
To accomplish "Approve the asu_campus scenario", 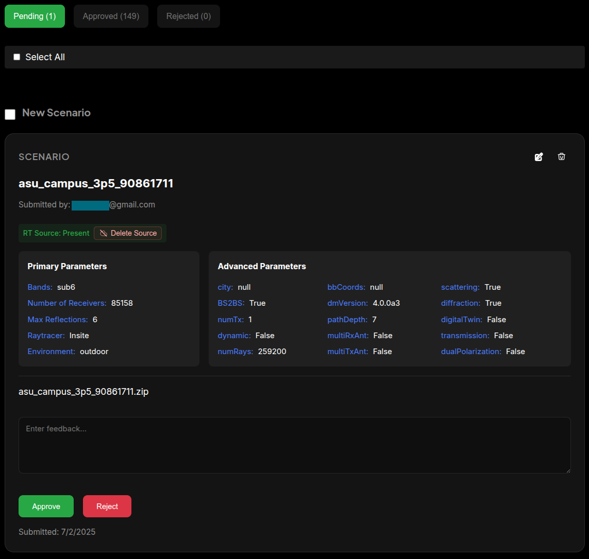I will (46, 506).
